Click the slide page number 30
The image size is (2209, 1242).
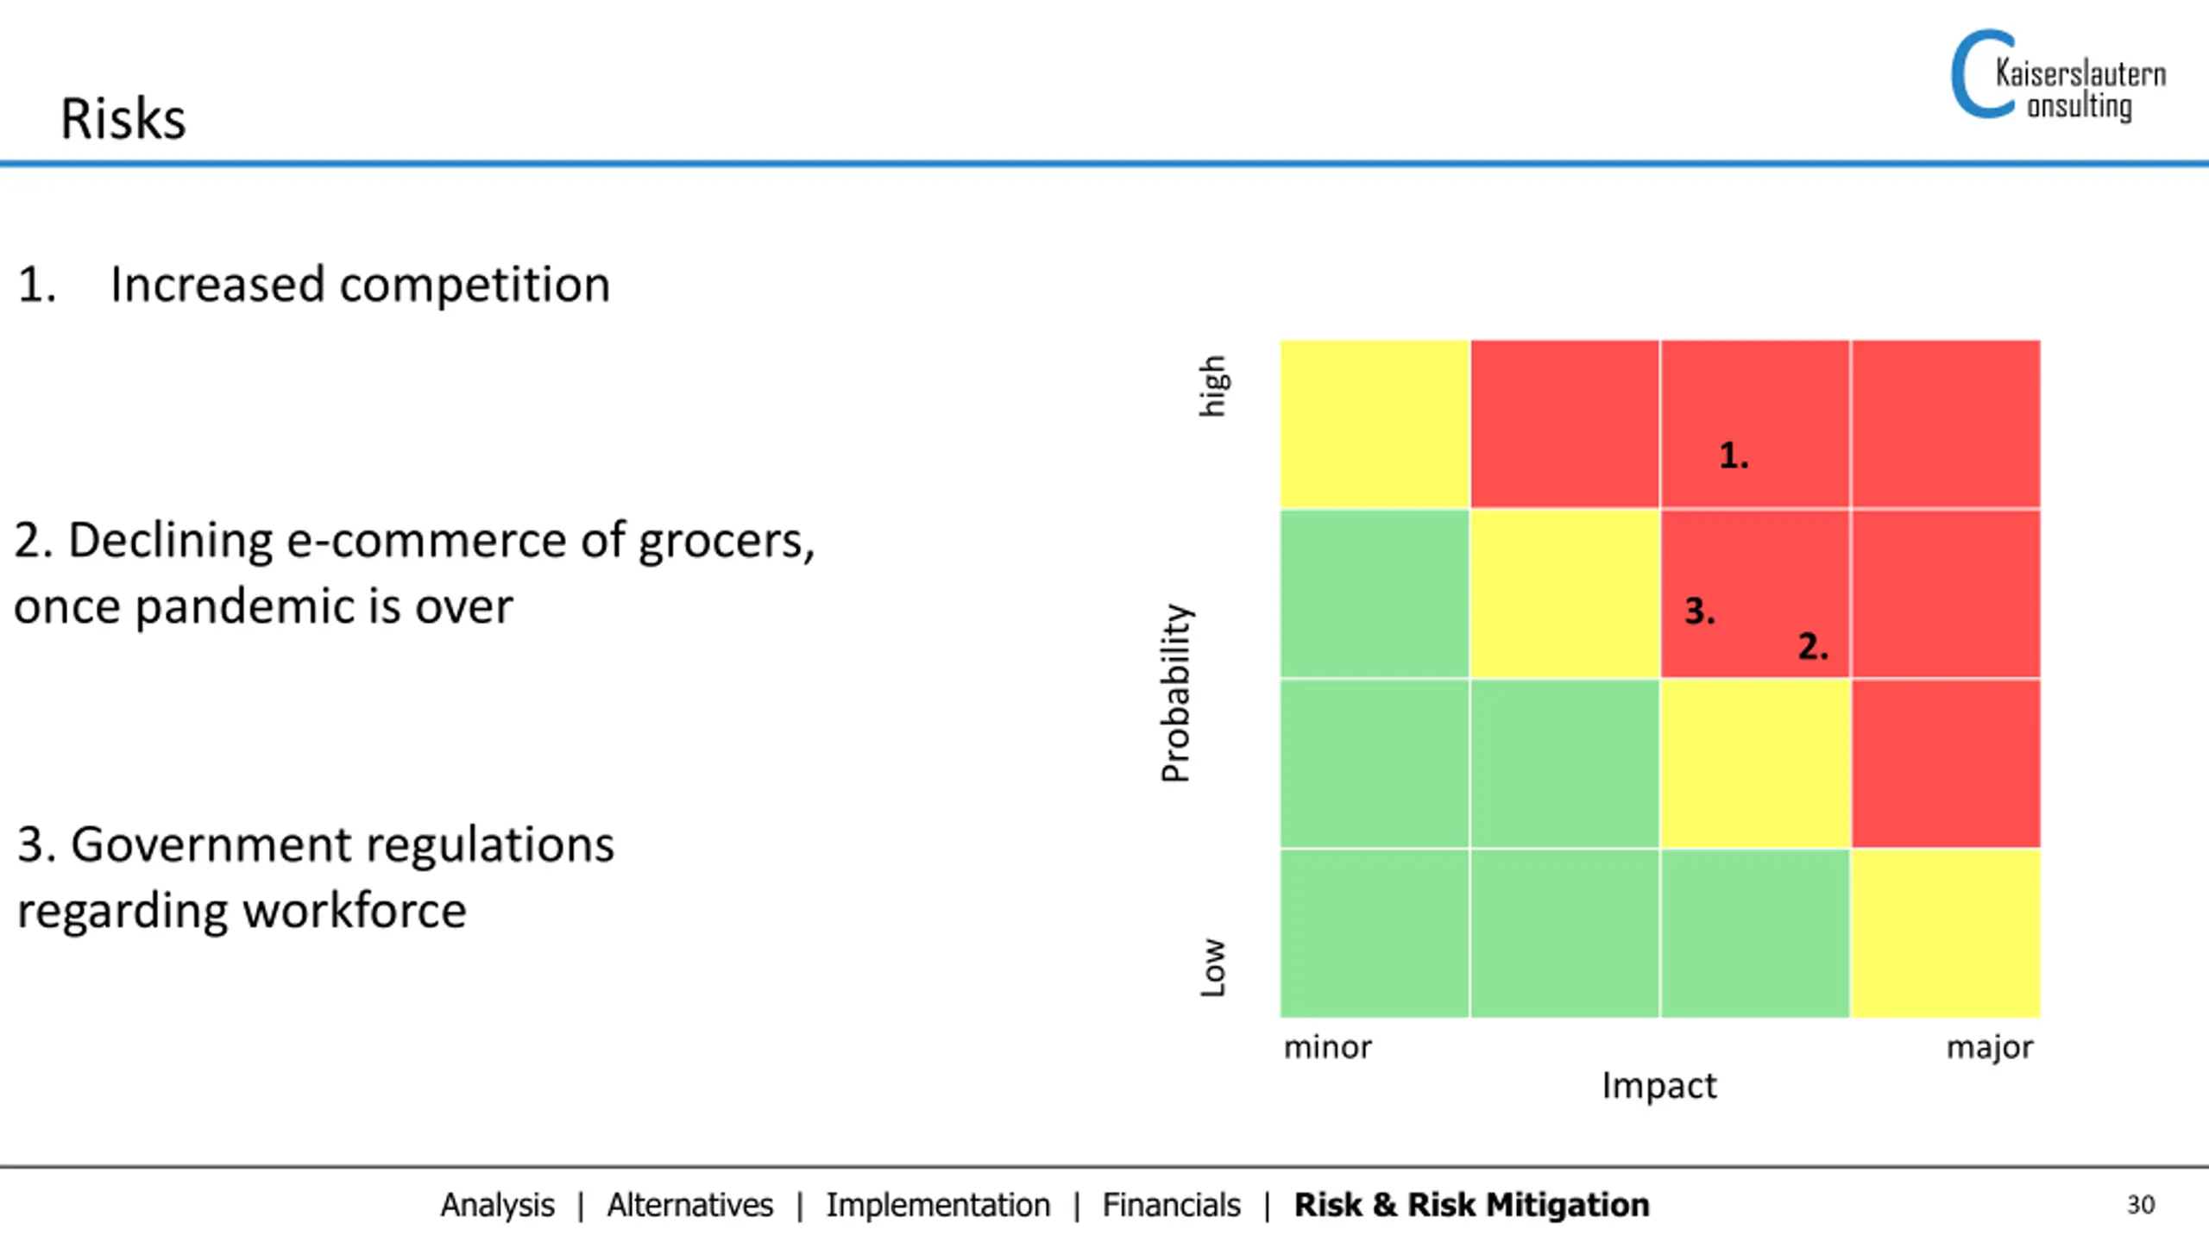pyautogui.click(x=2141, y=1205)
